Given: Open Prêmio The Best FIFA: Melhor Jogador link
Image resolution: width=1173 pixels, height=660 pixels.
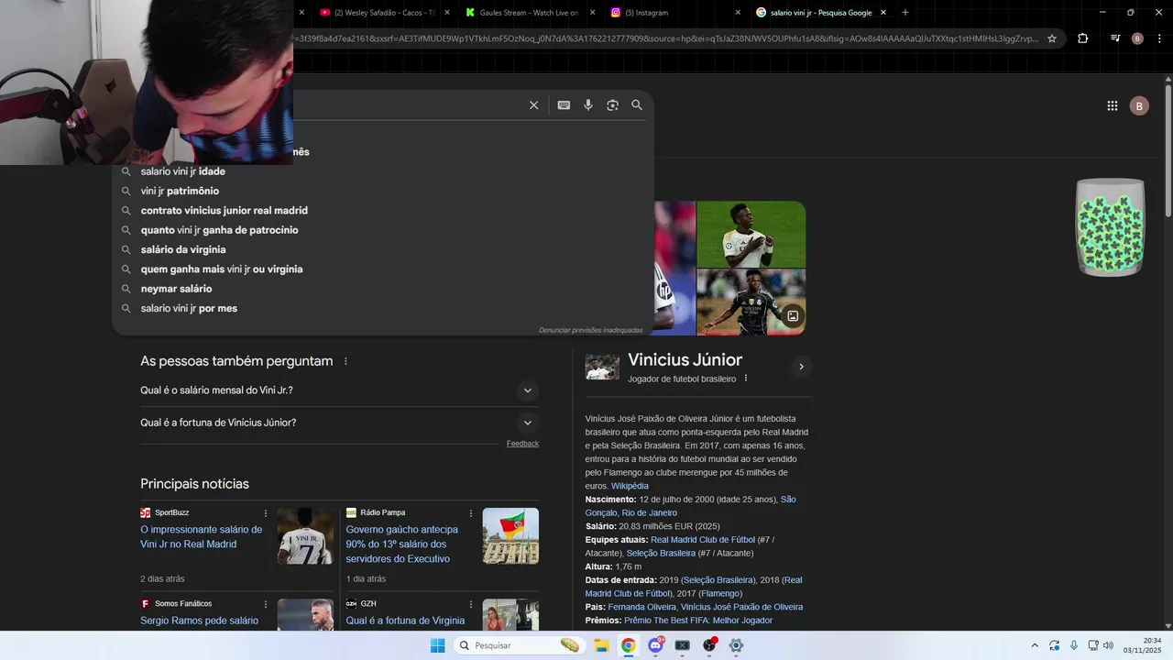Looking at the screenshot, I should [698, 621].
